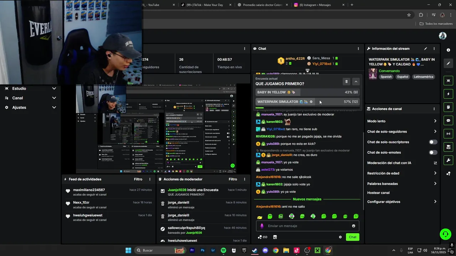
Task: Select WATERPARK SIMULATOR poll option
Action: (307, 102)
